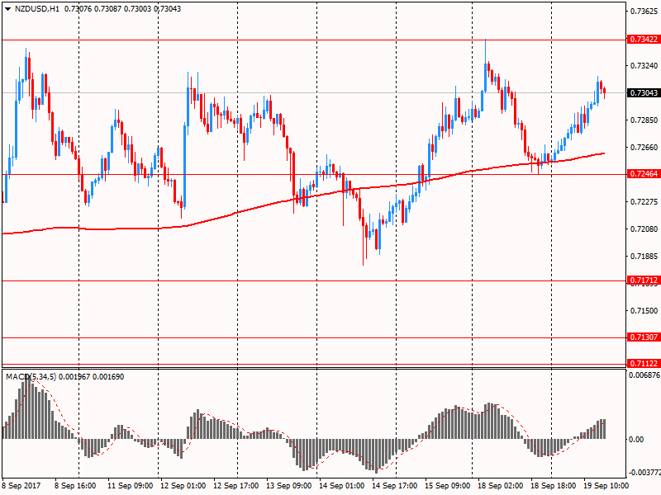661x495 pixels.
Task: Click the 19 Sep 10:00 time label
Action: point(606,486)
